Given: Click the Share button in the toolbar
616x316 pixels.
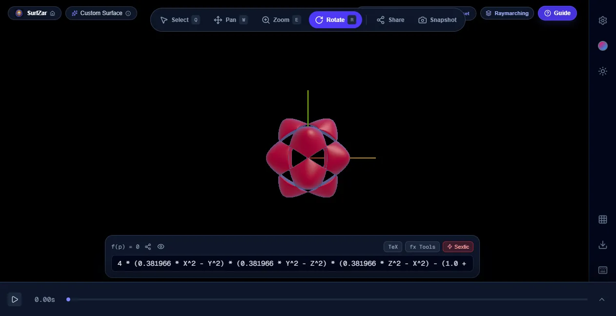Looking at the screenshot, I should 390,20.
